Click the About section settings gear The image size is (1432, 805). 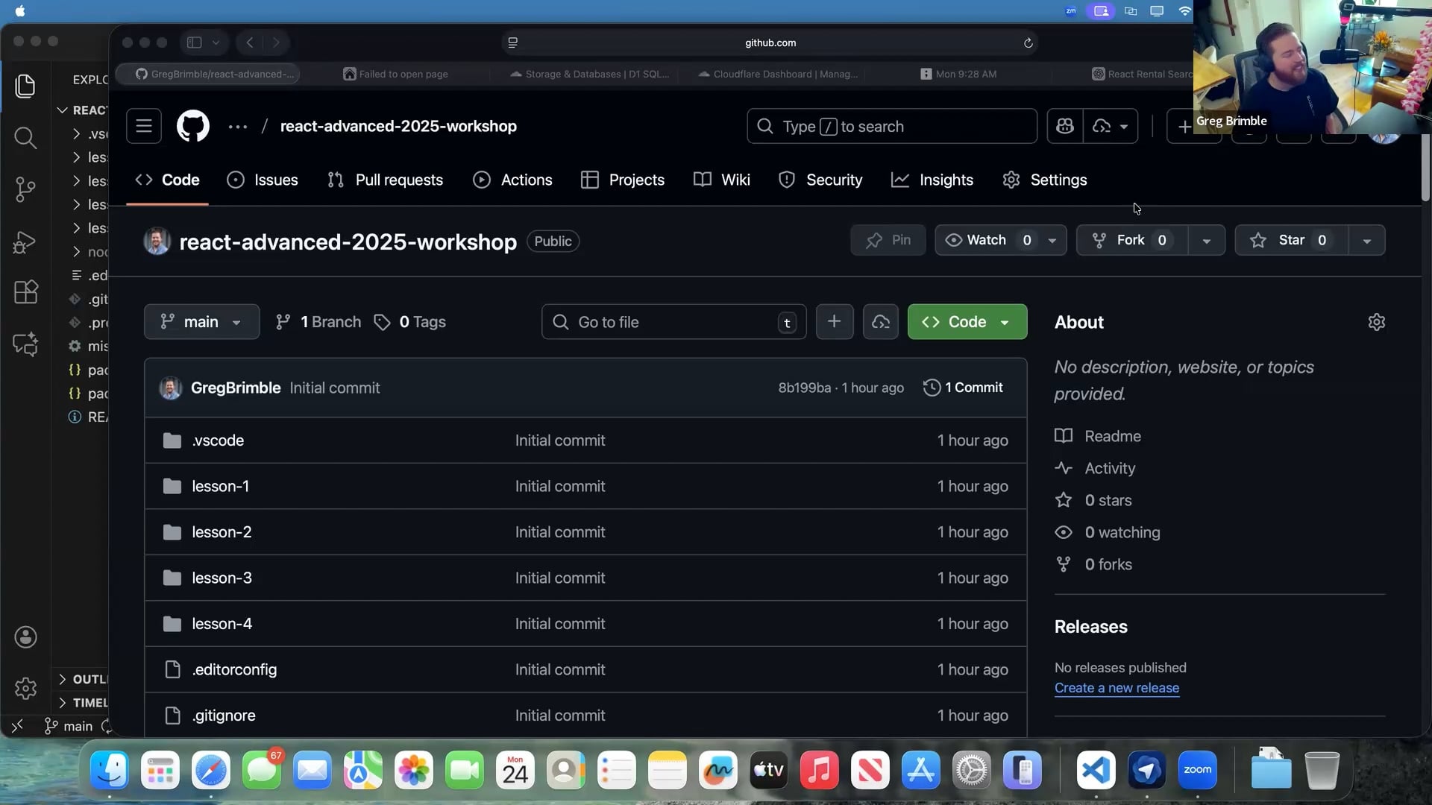pos(1376,322)
